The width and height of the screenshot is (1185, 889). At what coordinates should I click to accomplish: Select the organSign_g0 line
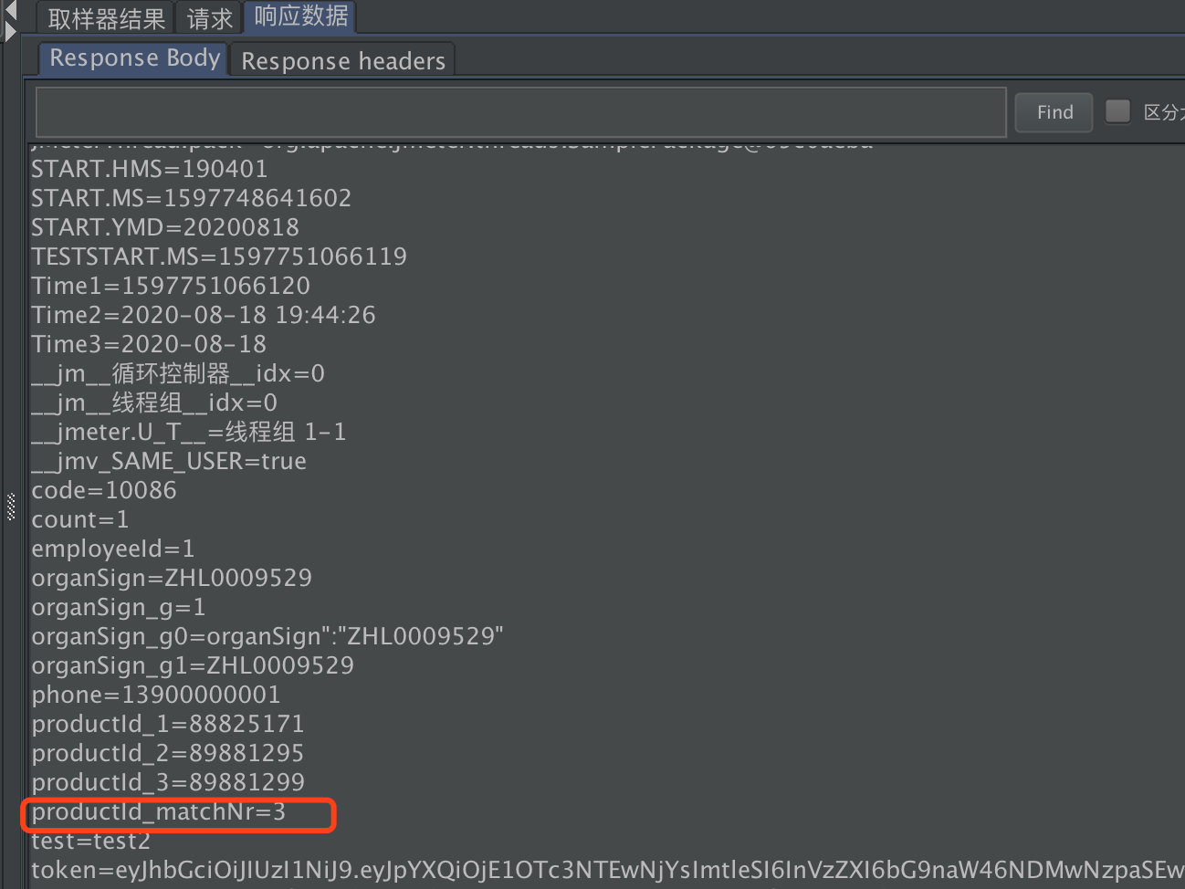tap(267, 636)
